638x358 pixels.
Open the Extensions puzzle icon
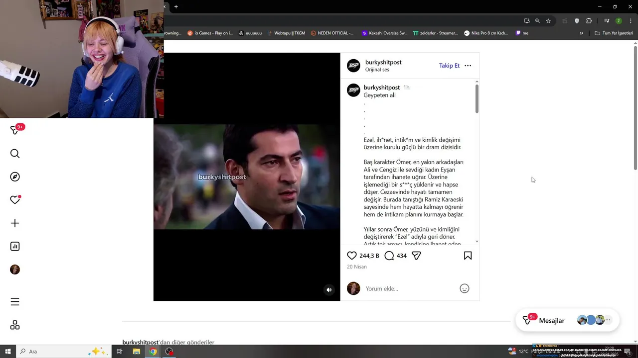pos(589,21)
